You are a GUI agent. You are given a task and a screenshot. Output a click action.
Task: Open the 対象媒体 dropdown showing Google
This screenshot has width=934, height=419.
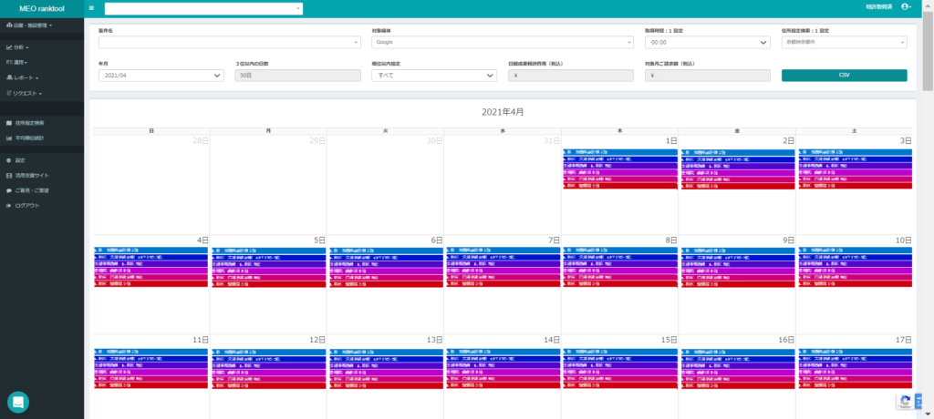tap(503, 42)
